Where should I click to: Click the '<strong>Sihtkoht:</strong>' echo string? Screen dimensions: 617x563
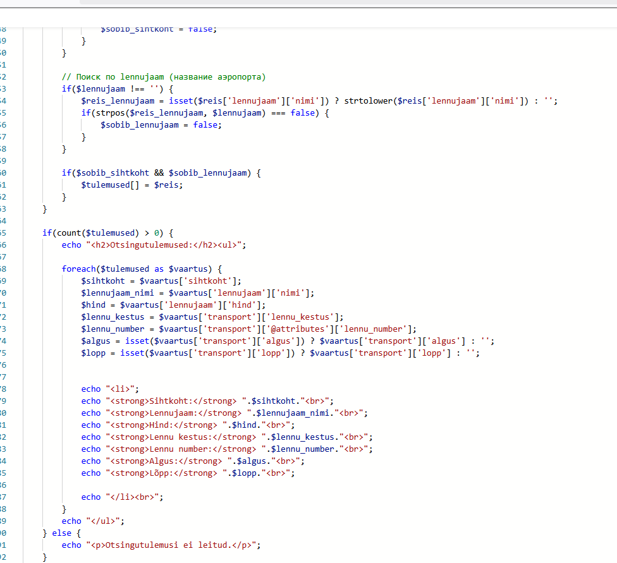pyautogui.click(x=173, y=401)
